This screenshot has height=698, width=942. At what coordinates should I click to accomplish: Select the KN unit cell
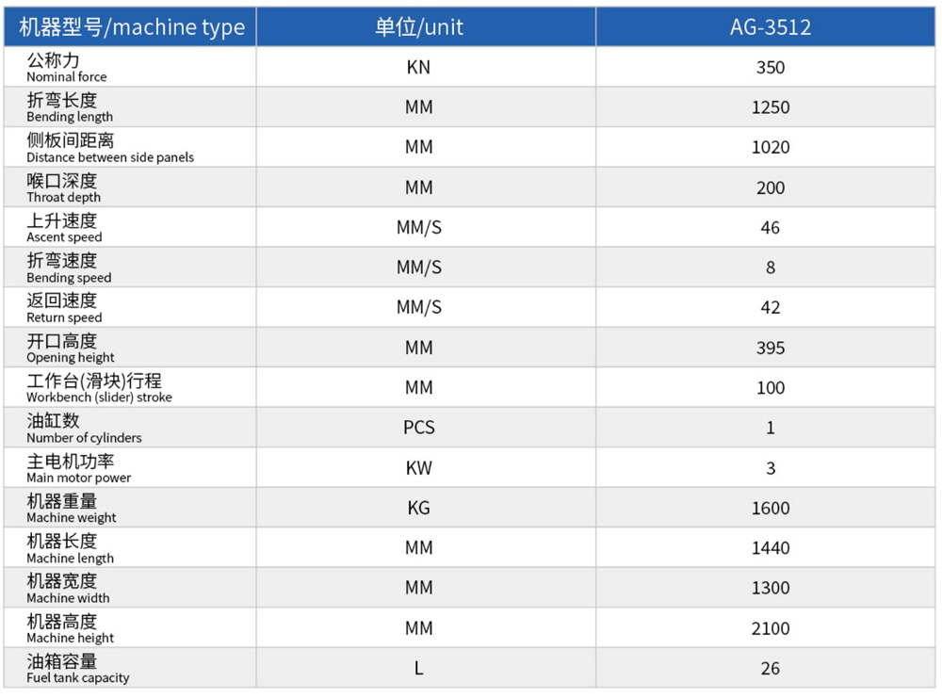[419, 68]
